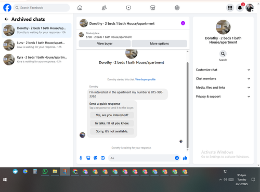Click the "$700 - 2 beds 1 bath House/apartment" text
The height and width of the screenshot is (192, 260).
(x=109, y=37)
